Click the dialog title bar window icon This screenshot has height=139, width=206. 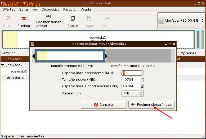[x=32, y=44]
